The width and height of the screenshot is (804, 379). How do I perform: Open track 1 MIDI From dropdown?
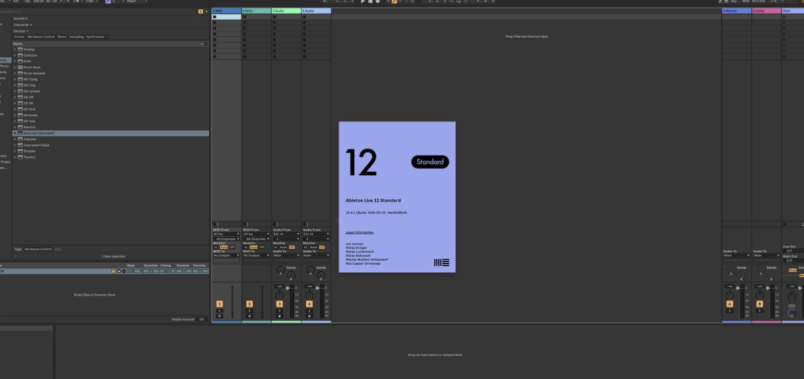[226, 234]
